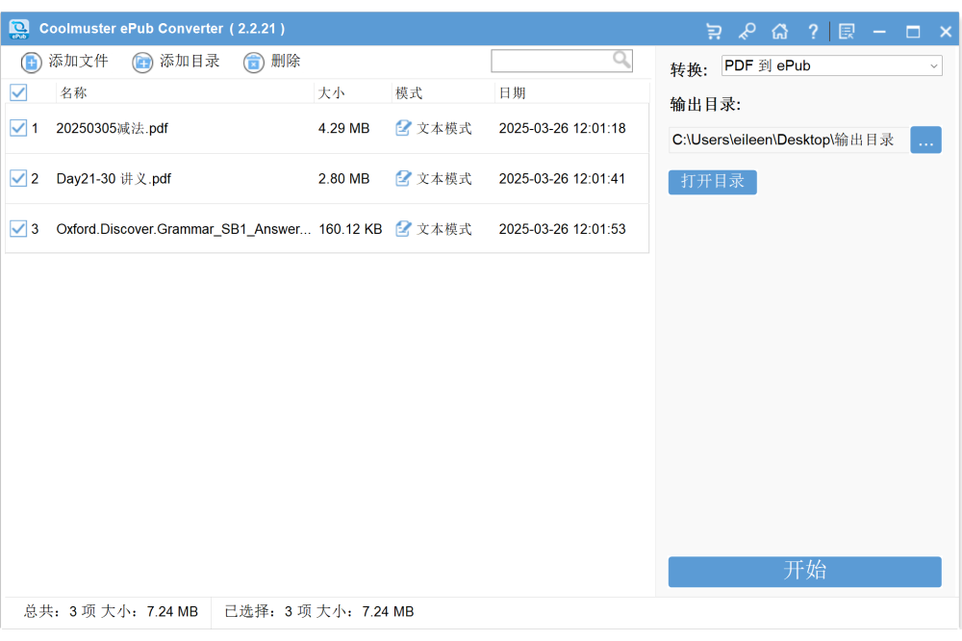Click text mode edit icon for Day21-30 讲义.pdf
This screenshot has height=641, width=962.
point(404,178)
